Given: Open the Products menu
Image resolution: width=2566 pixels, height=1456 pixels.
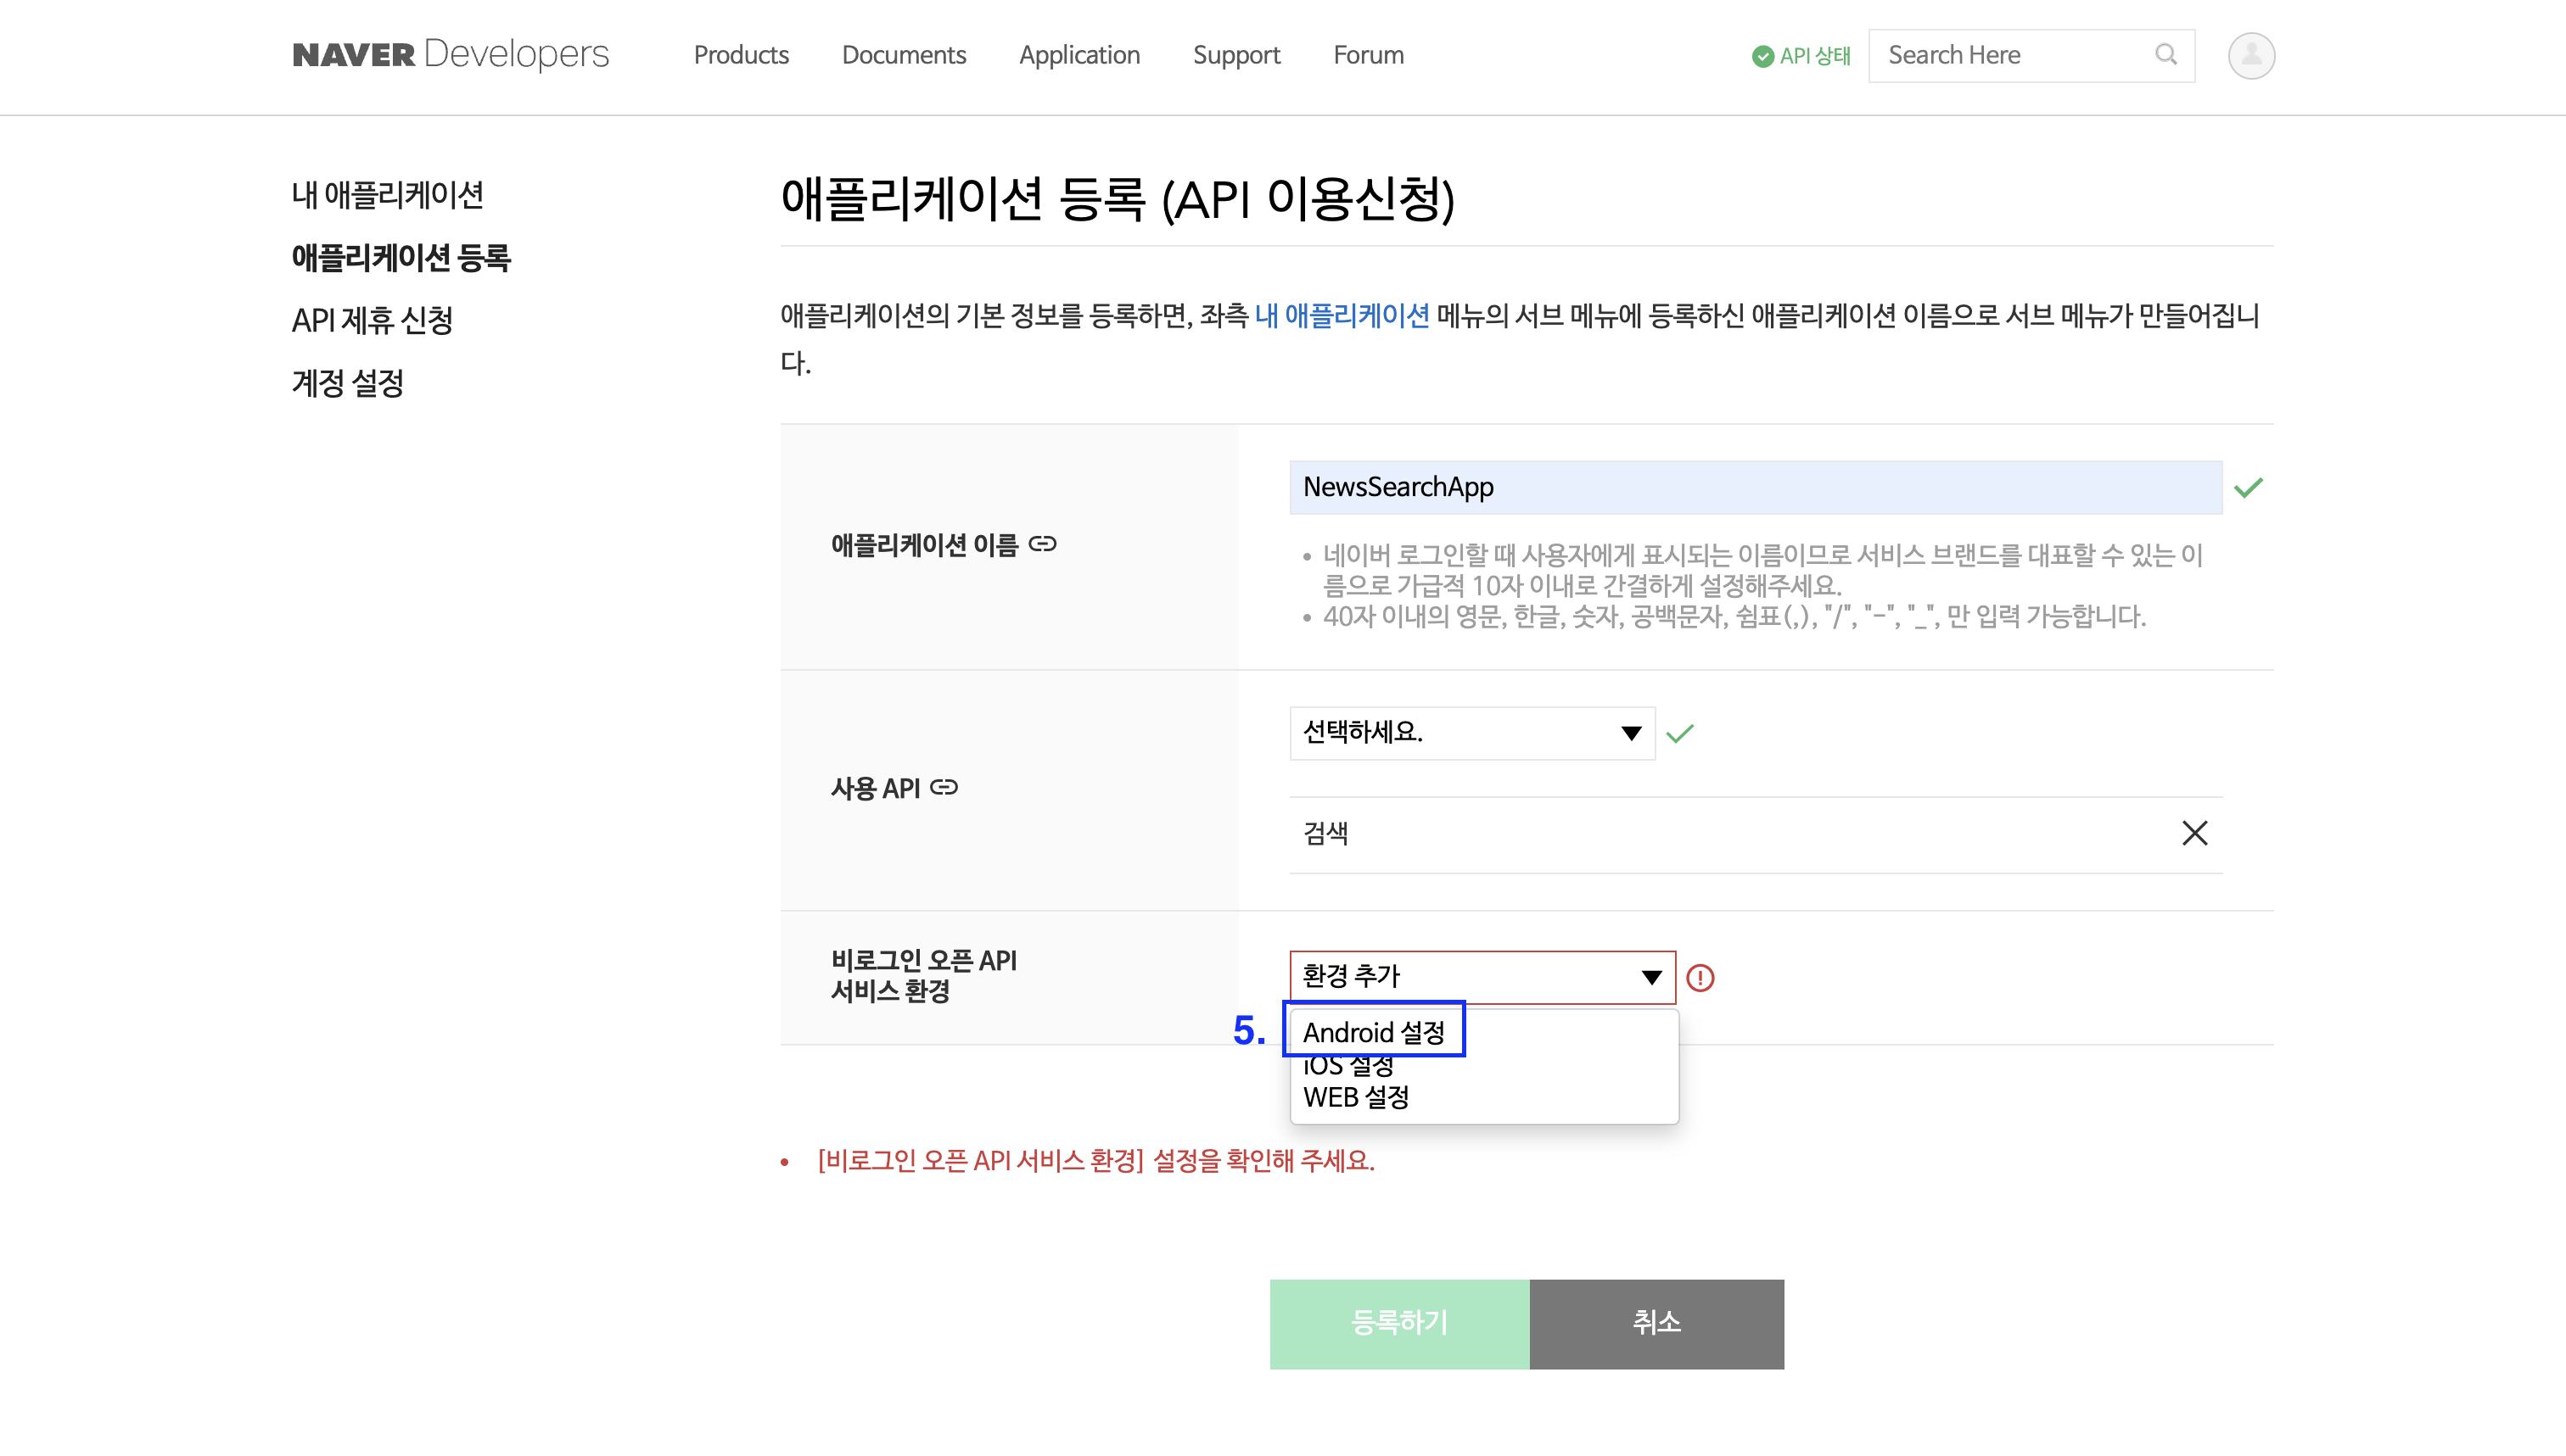Looking at the screenshot, I should point(742,55).
